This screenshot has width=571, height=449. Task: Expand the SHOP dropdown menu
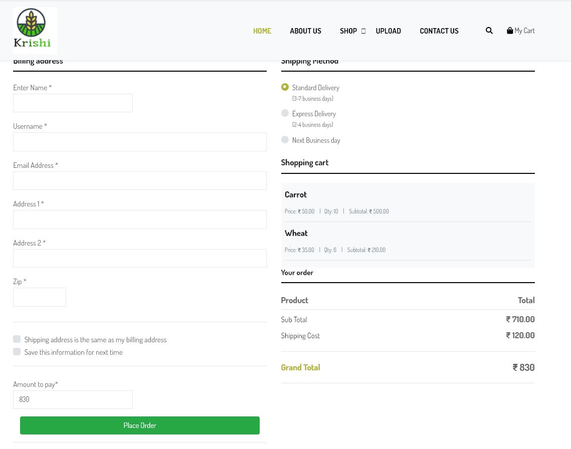348,31
